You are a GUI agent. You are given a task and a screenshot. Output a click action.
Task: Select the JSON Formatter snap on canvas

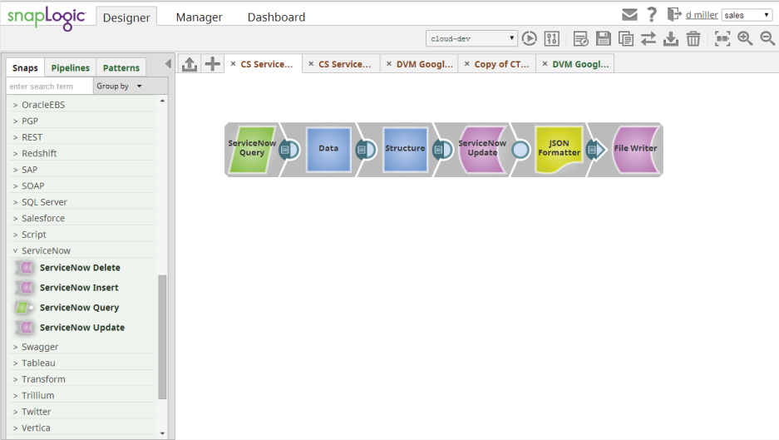pyautogui.click(x=559, y=149)
